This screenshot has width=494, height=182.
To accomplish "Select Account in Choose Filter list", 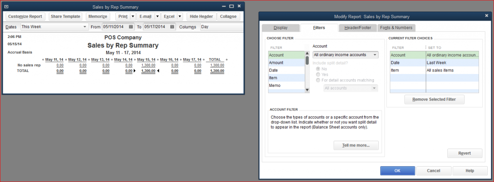I will coord(287,55).
